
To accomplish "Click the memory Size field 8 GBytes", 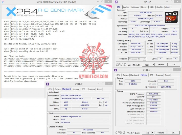I will pos(133,84).
